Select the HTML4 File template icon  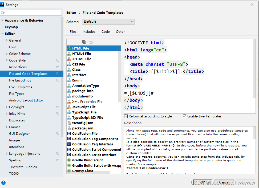[x=69, y=54]
